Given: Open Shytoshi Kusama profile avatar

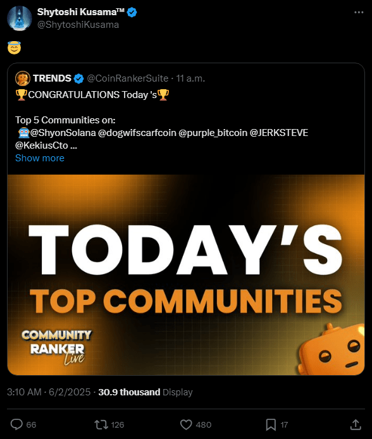Looking at the screenshot, I should tap(20, 18).
